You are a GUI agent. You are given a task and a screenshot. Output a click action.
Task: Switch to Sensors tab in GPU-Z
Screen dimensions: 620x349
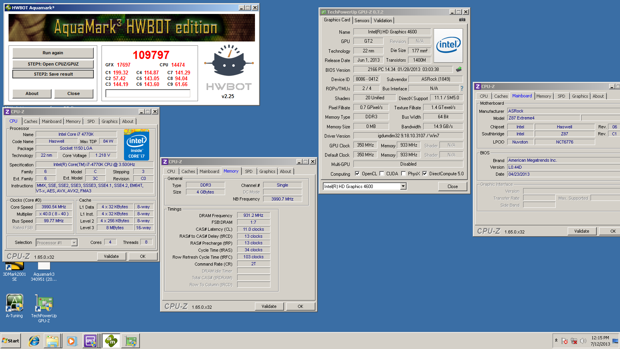362,21
